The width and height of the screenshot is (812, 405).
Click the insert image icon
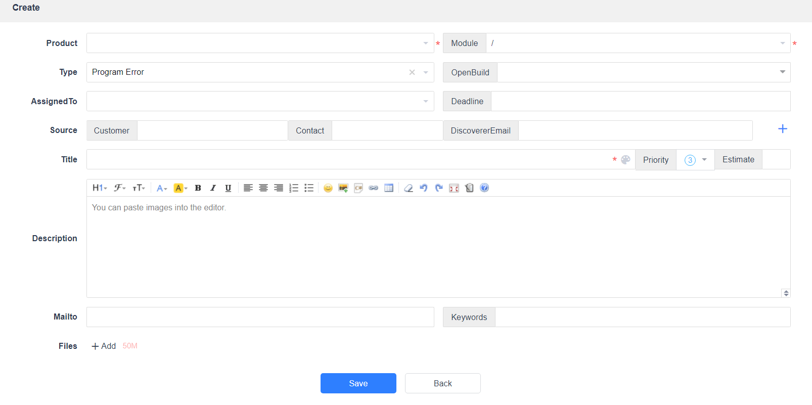(x=343, y=188)
